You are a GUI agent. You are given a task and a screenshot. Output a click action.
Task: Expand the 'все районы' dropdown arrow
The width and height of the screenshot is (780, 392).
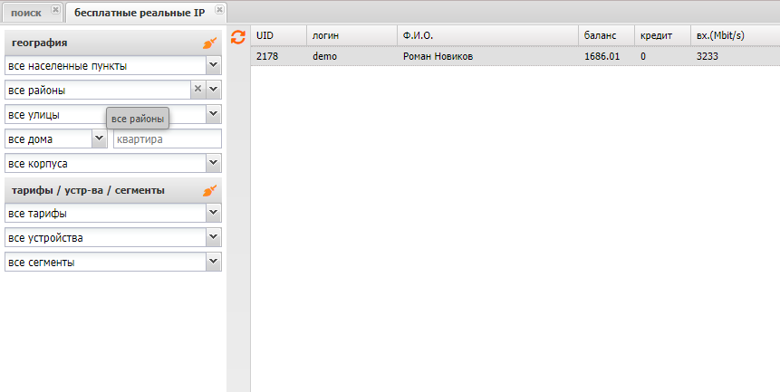[x=213, y=90]
